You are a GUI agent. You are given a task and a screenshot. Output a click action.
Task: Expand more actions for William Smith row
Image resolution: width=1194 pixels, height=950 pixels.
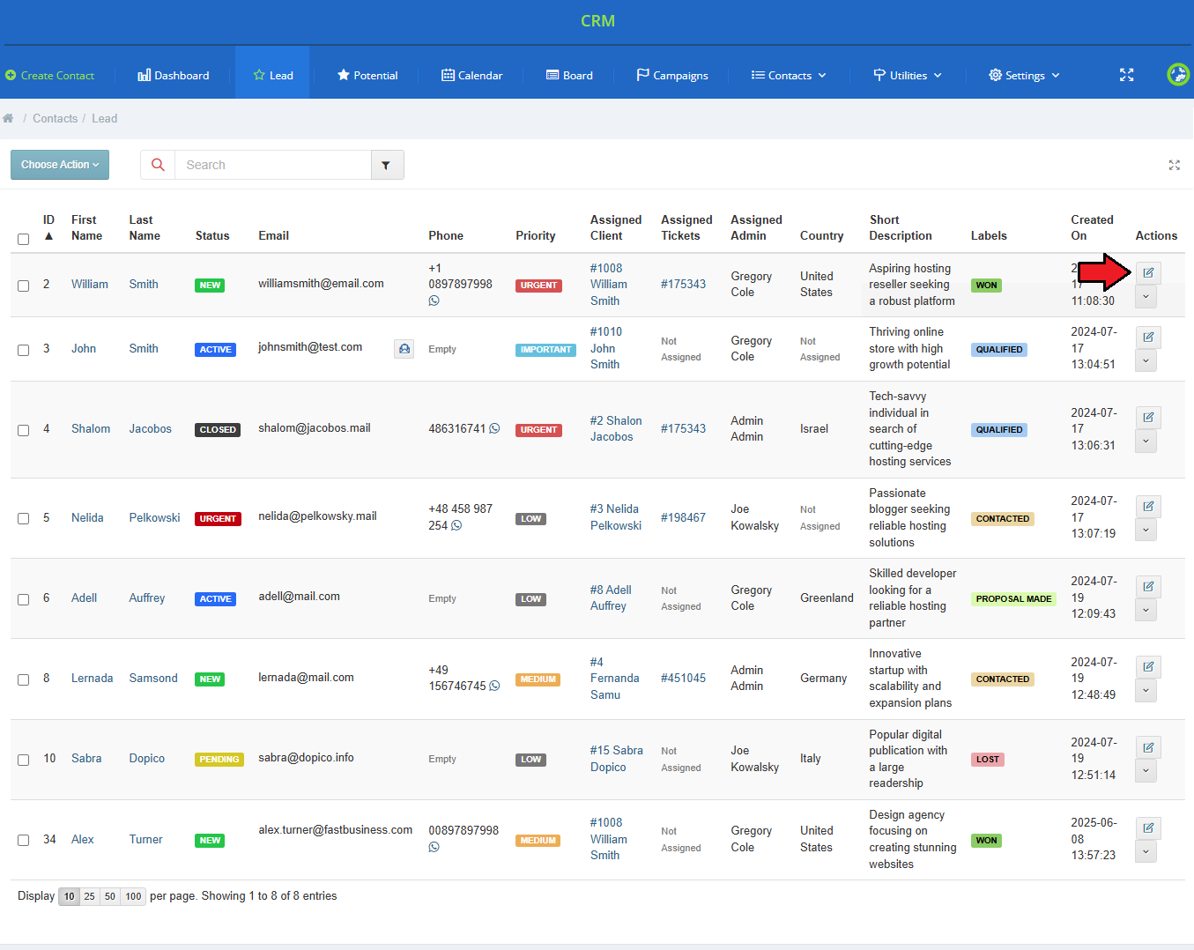1146,297
